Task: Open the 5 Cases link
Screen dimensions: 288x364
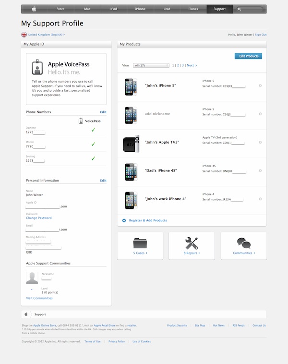Action: (140, 253)
